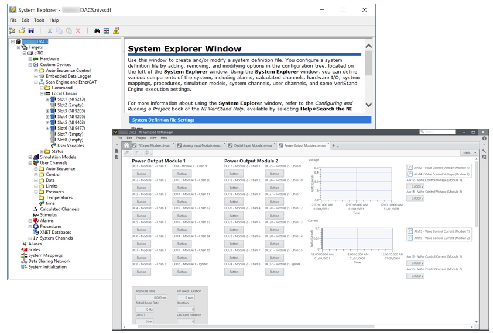This screenshot has width=493, height=333.
Task: Open the File menu in System Explorer
Action: (13, 20)
